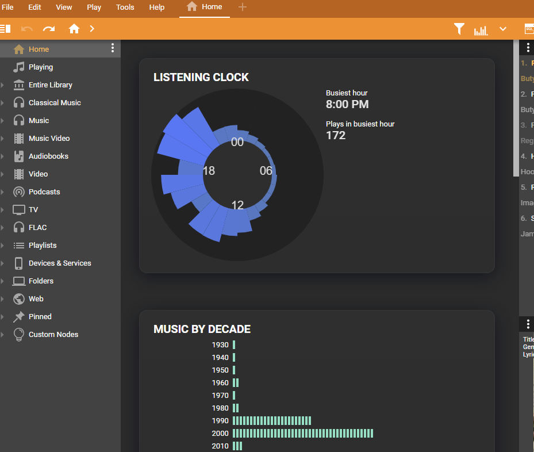The height and width of the screenshot is (452, 534).
Task: Click the breadcrumb forward chevron
Action: [92, 29]
